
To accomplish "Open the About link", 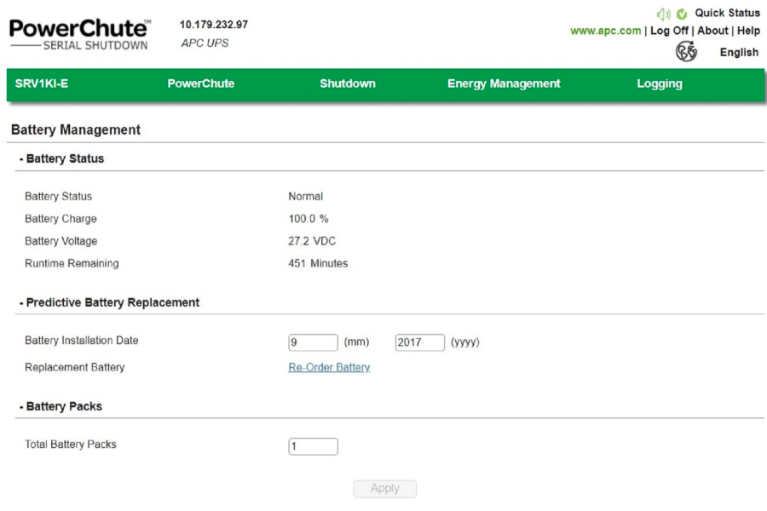I will pyautogui.click(x=712, y=31).
